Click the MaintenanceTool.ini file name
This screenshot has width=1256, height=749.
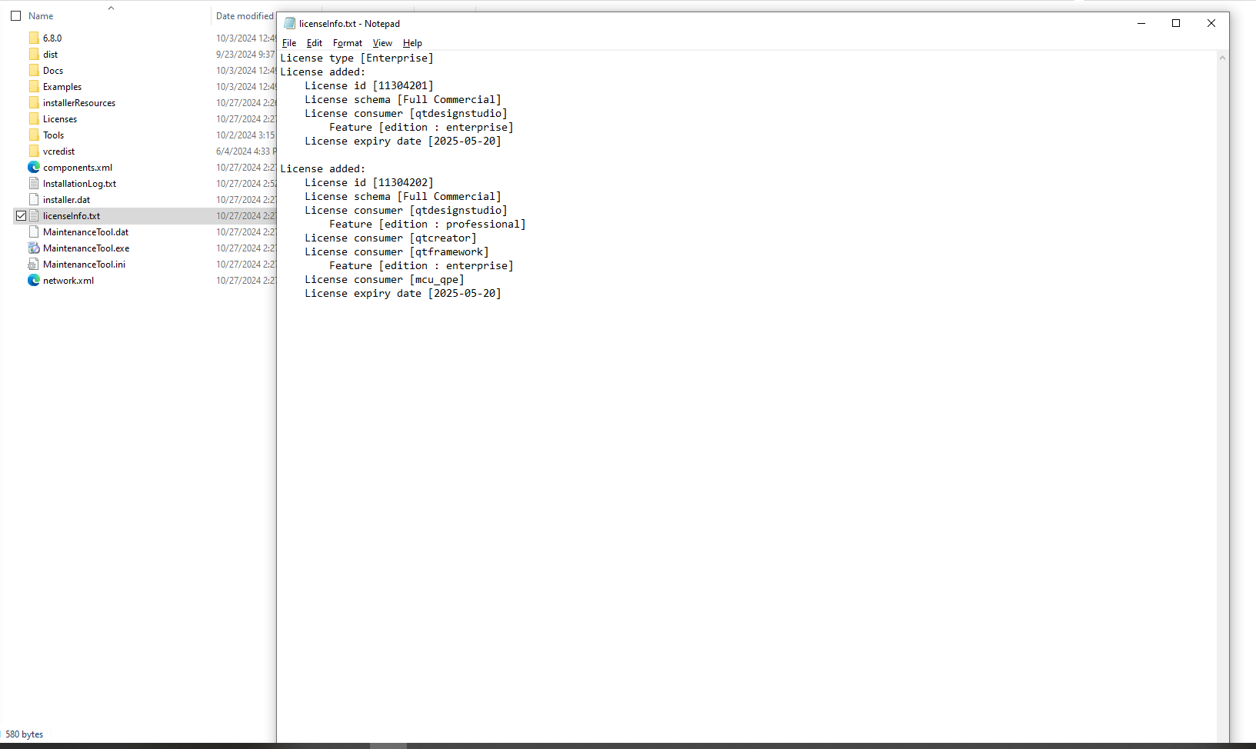pyautogui.click(x=84, y=264)
